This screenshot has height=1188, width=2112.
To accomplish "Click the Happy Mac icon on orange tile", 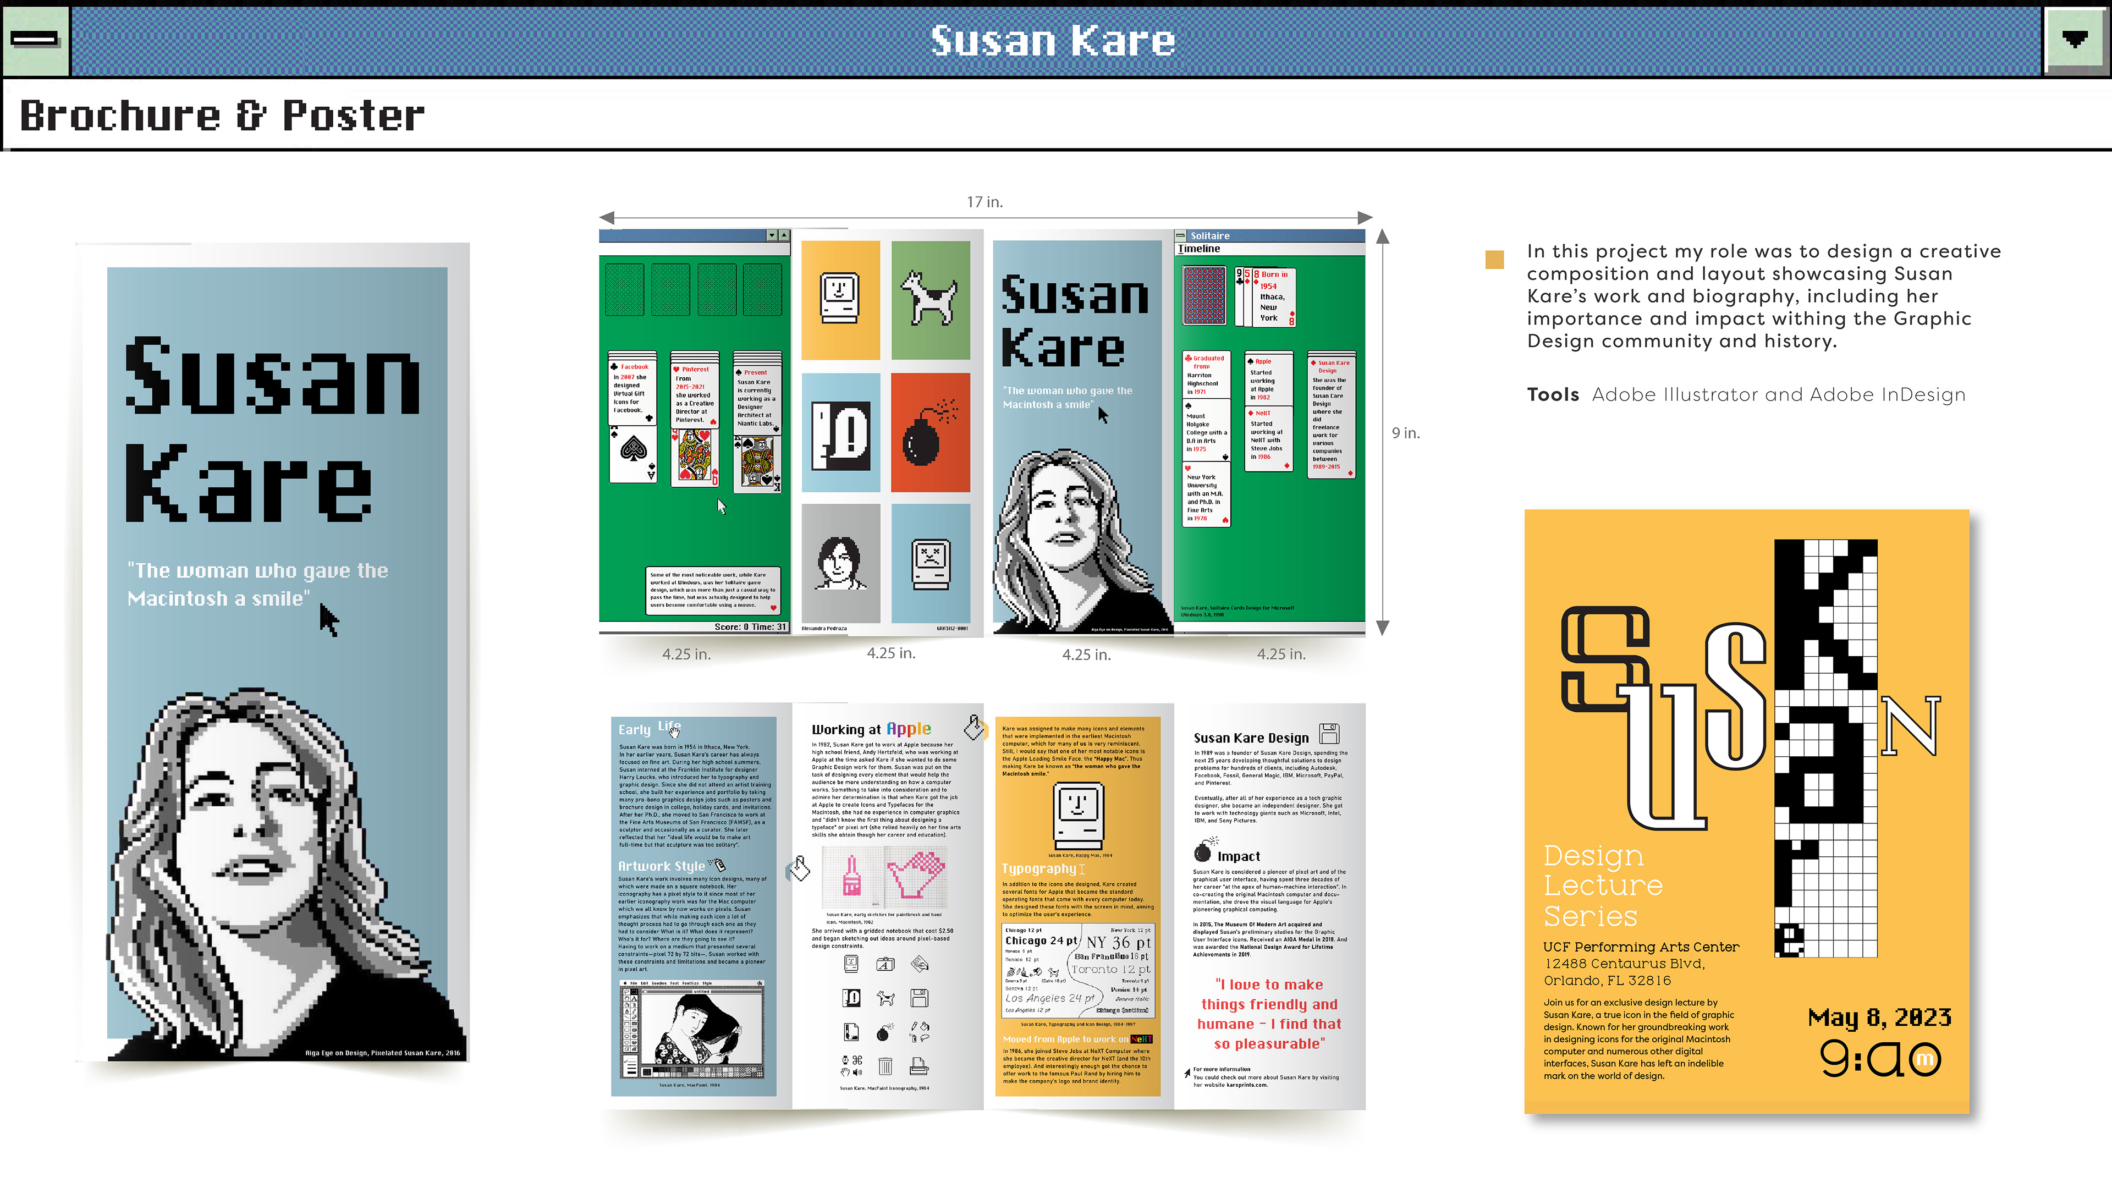I will click(x=839, y=299).
